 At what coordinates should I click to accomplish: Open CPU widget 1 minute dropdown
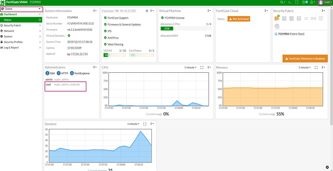click(x=190, y=67)
